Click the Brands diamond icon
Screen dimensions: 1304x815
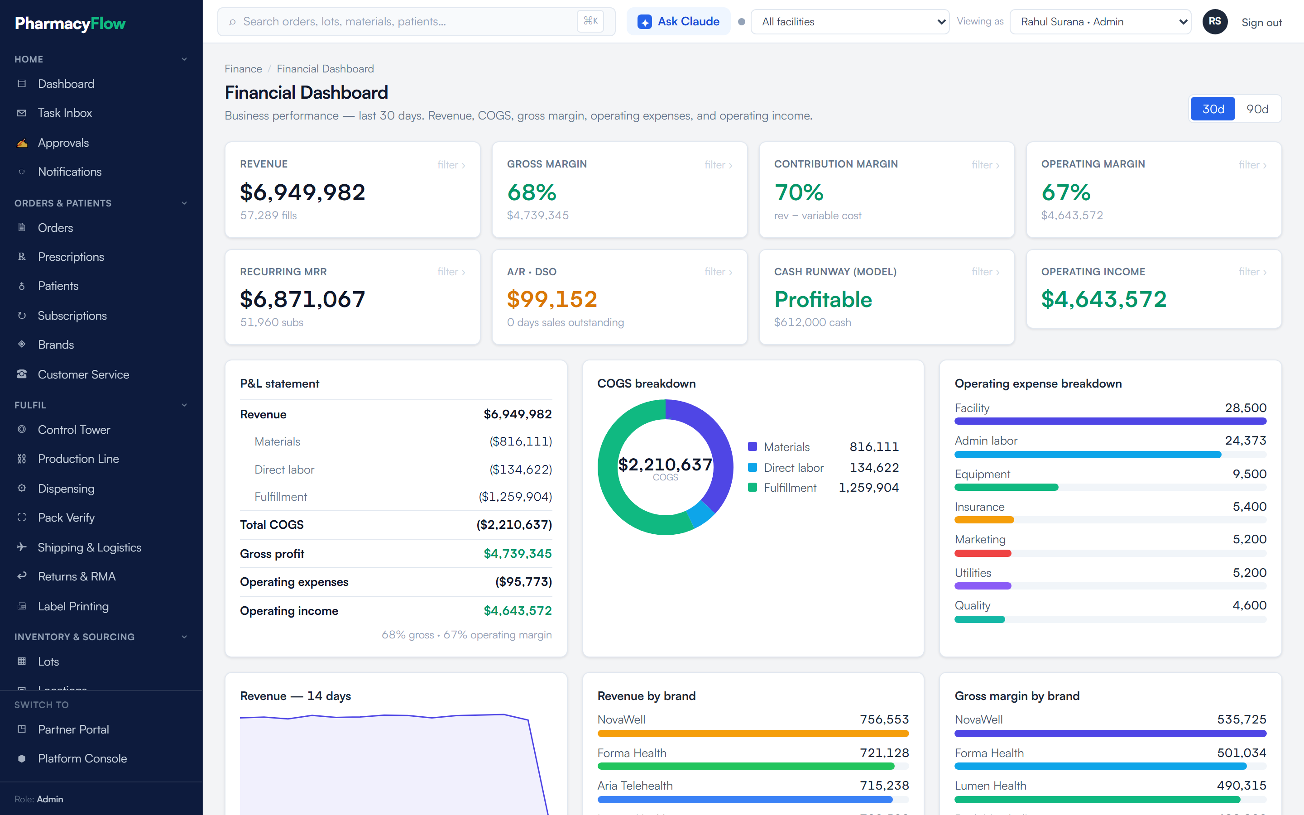tap(22, 345)
